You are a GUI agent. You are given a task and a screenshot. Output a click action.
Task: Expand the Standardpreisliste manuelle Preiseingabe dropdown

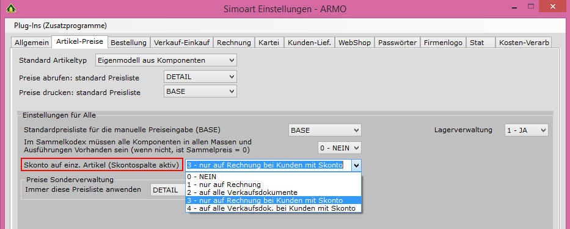(325, 130)
